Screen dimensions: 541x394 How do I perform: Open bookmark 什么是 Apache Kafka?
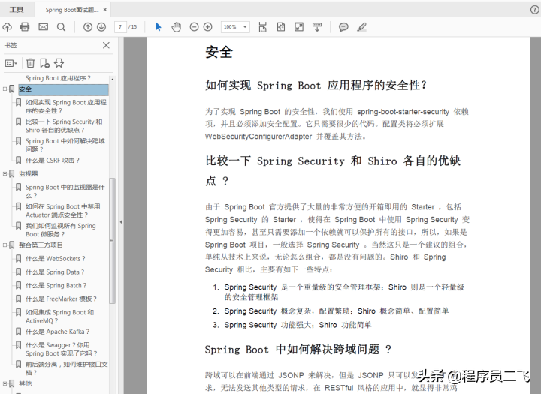[x=57, y=332]
